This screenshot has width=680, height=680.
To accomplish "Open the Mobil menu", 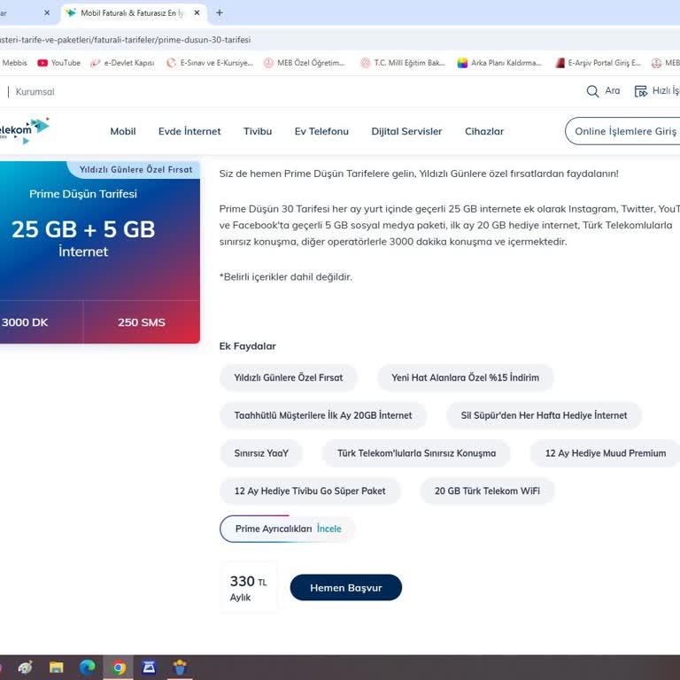I will click(x=123, y=131).
